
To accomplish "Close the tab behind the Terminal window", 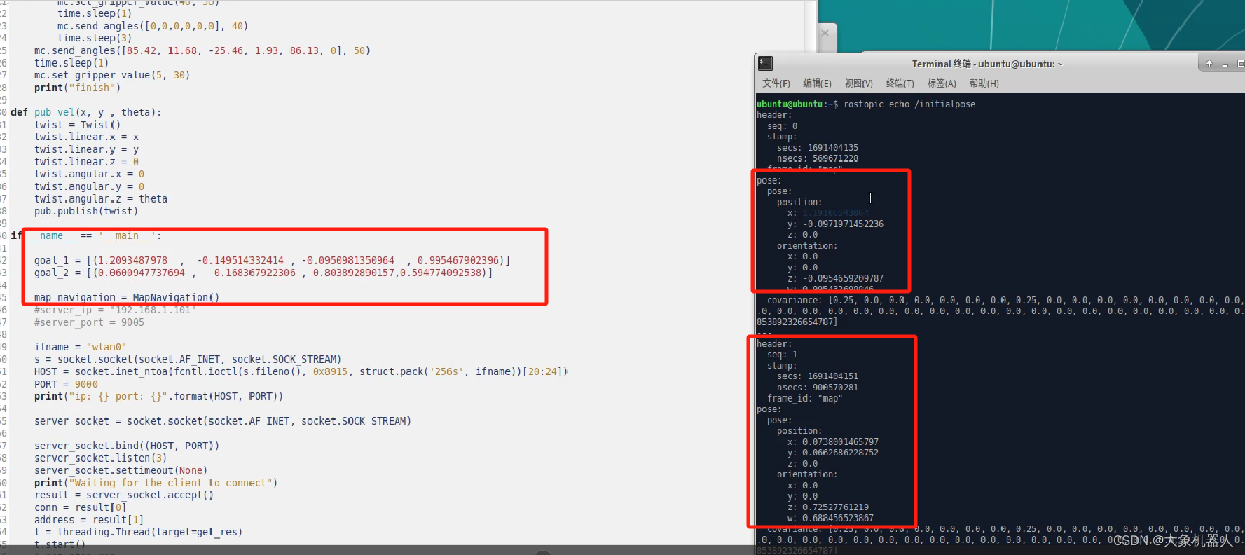I will coord(825,33).
